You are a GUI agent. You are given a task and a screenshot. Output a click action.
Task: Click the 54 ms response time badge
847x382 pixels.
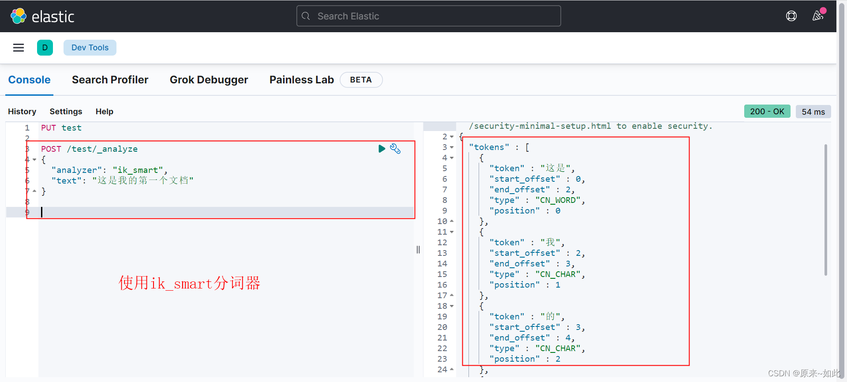click(813, 112)
